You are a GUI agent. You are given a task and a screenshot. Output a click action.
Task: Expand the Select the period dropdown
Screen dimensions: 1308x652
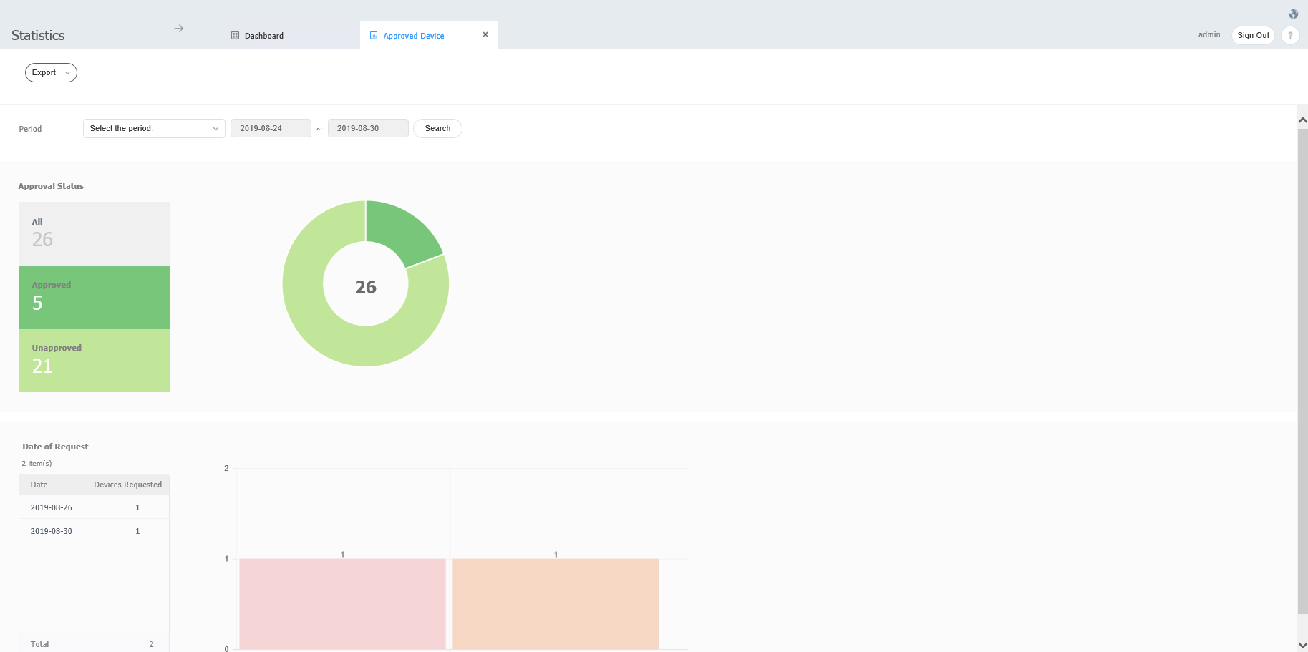(x=154, y=129)
